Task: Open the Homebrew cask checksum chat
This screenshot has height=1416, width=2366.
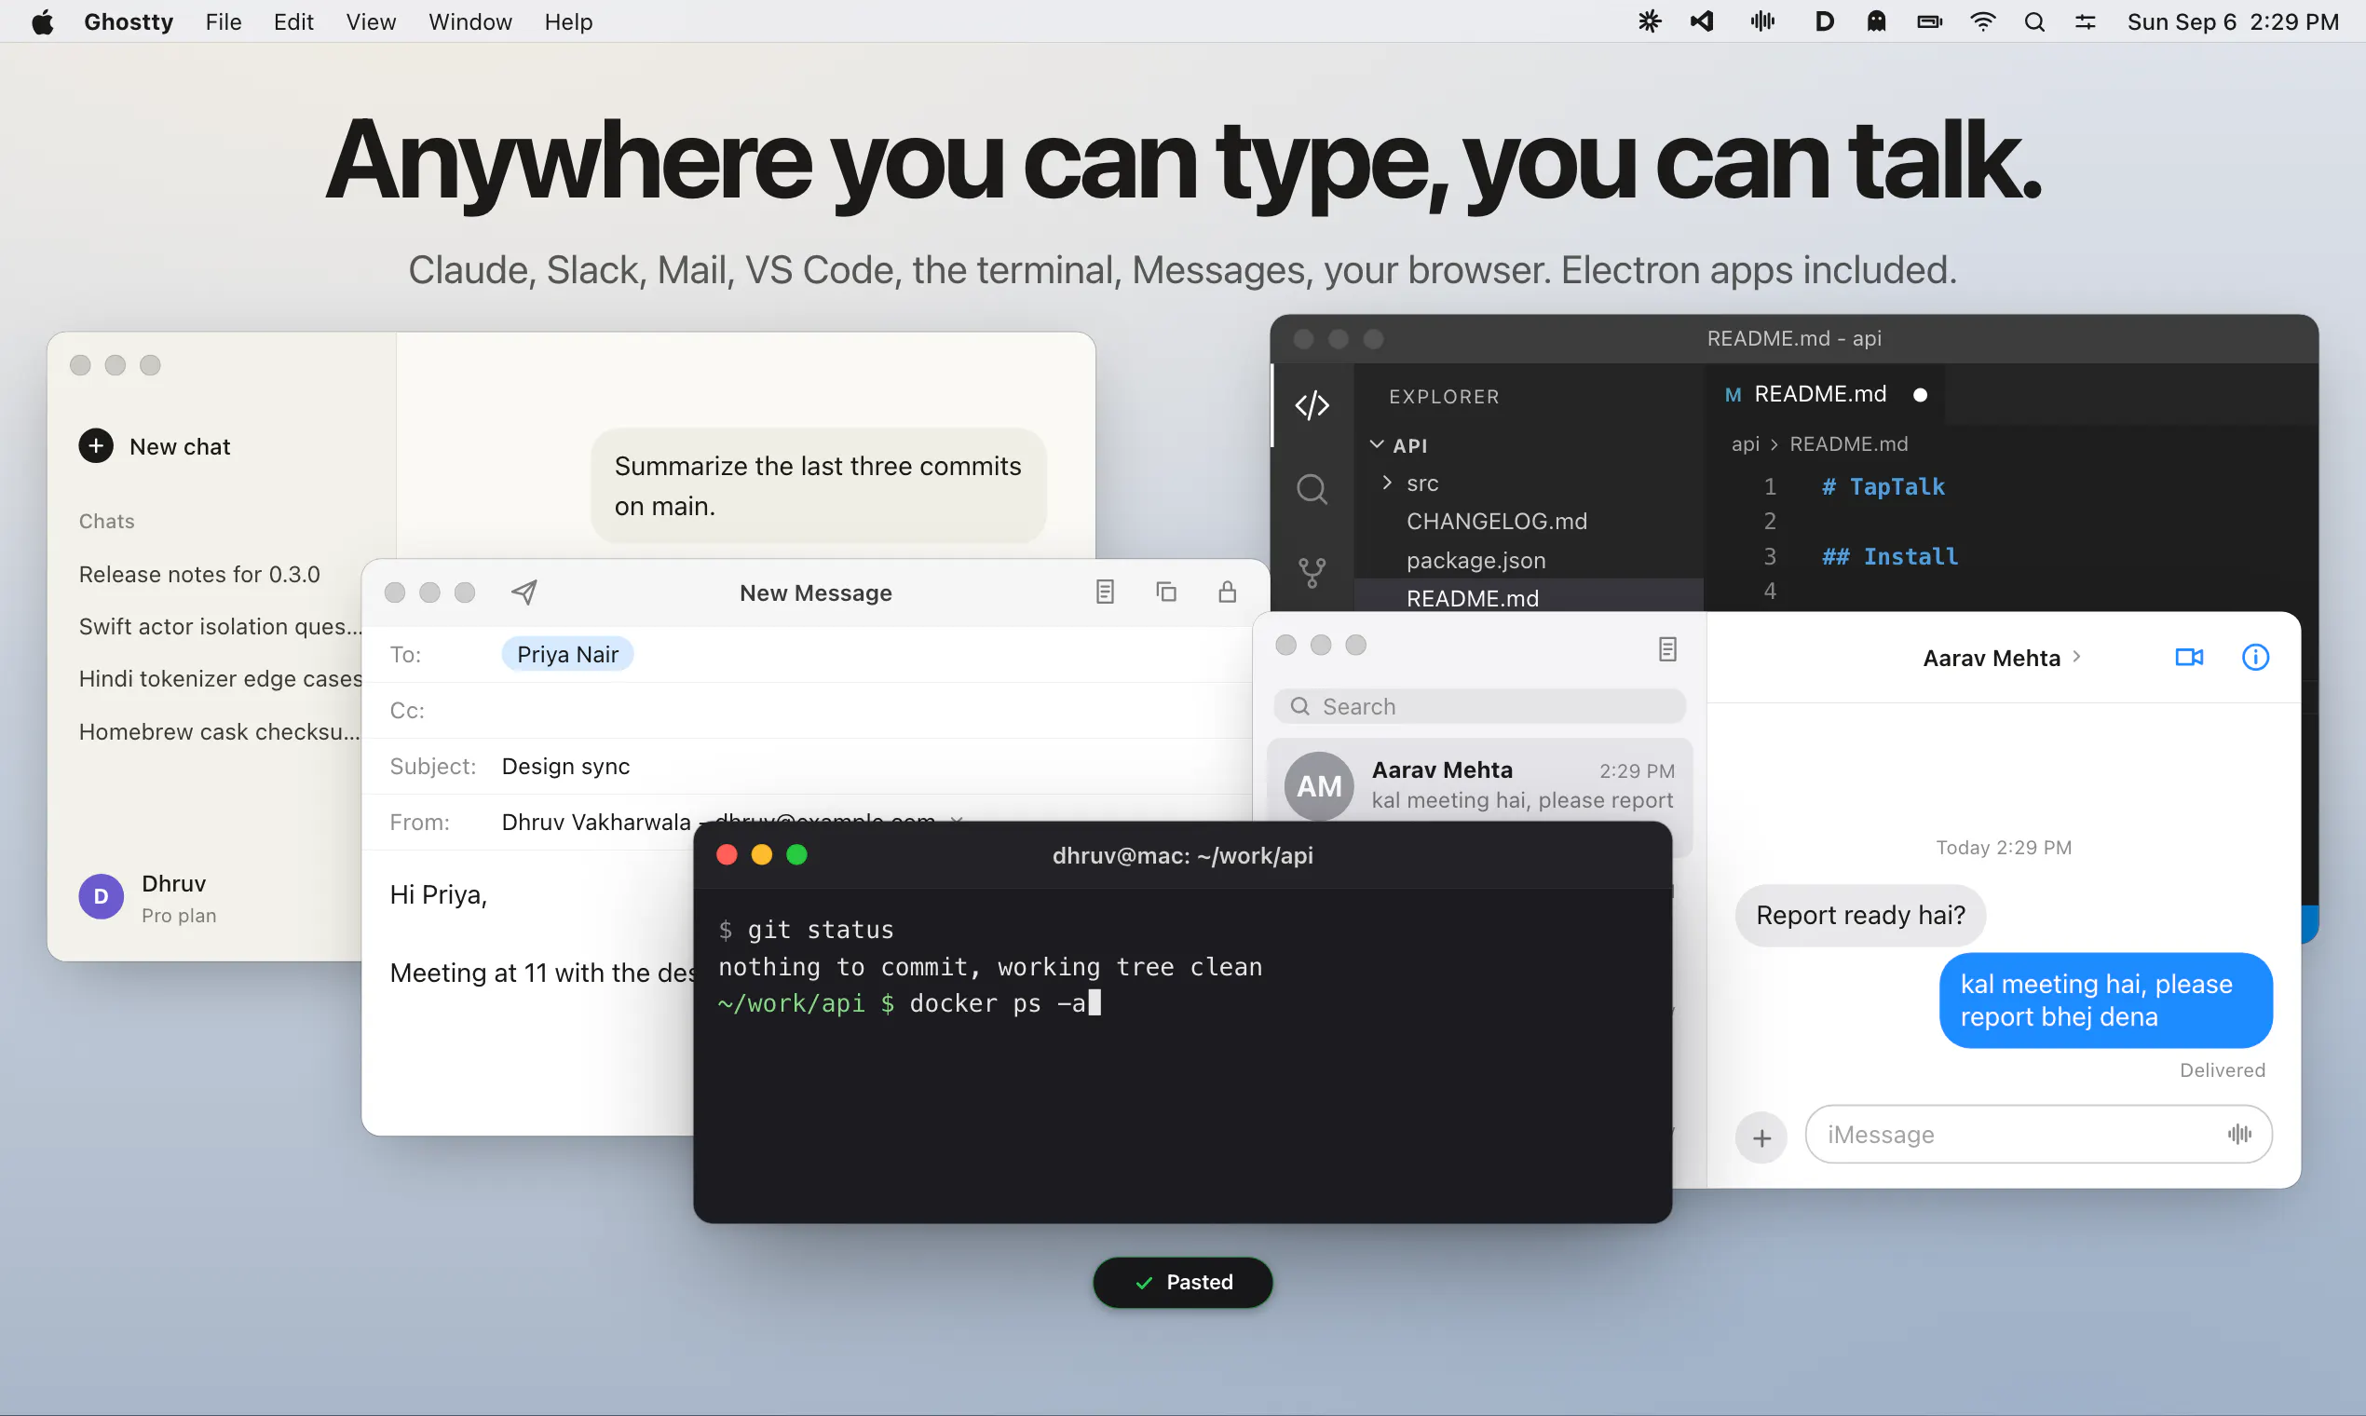Action: (x=220, y=732)
